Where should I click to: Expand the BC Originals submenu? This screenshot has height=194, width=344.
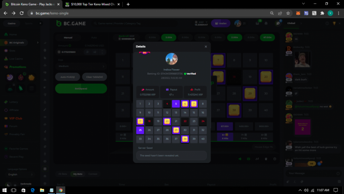(x=38, y=42)
